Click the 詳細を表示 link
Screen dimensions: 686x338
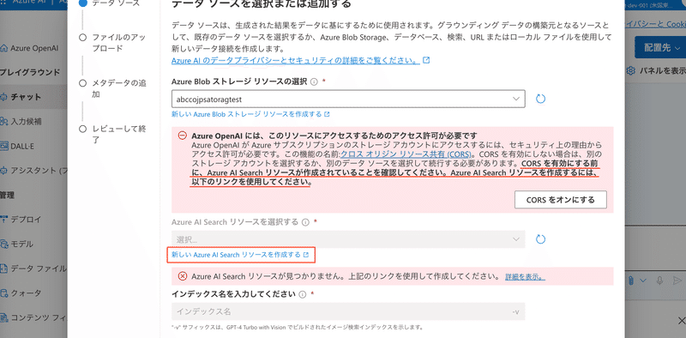pos(525,277)
